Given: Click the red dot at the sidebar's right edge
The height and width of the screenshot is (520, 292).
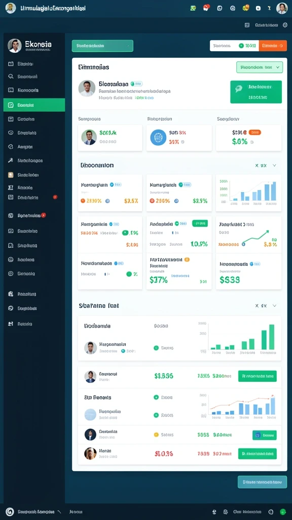Looking at the screenshot, I should (x=55, y=197).
